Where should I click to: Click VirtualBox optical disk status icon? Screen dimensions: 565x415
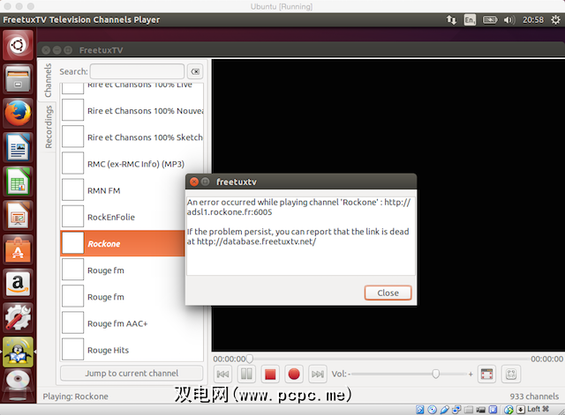click(x=432, y=410)
